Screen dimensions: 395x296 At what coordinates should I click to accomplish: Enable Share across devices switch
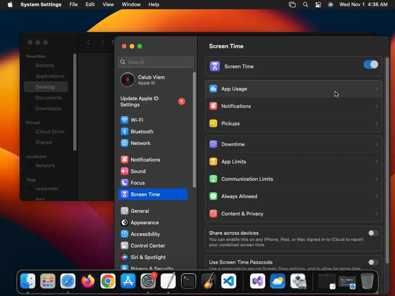click(373, 233)
